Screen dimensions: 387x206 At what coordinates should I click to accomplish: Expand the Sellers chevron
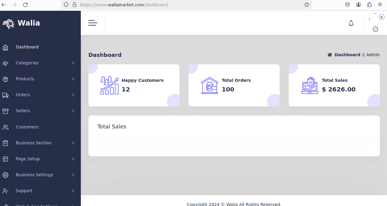(x=73, y=111)
